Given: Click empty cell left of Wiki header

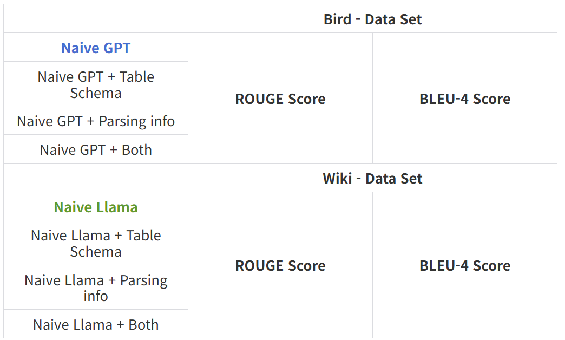Looking at the screenshot, I should [96, 178].
